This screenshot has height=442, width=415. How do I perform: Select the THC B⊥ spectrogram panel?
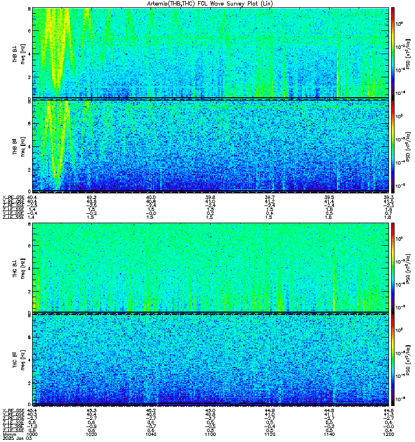[210, 267]
